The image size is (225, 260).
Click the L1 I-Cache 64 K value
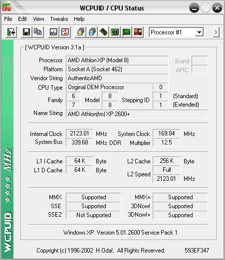click(79, 161)
